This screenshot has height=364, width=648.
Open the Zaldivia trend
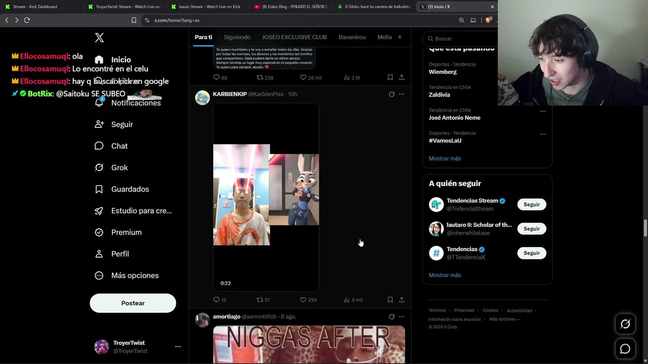point(439,95)
